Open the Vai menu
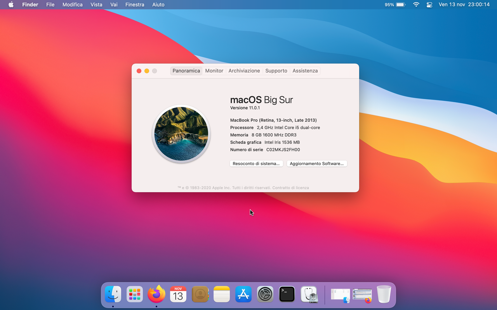This screenshot has width=497, height=310. [114, 5]
